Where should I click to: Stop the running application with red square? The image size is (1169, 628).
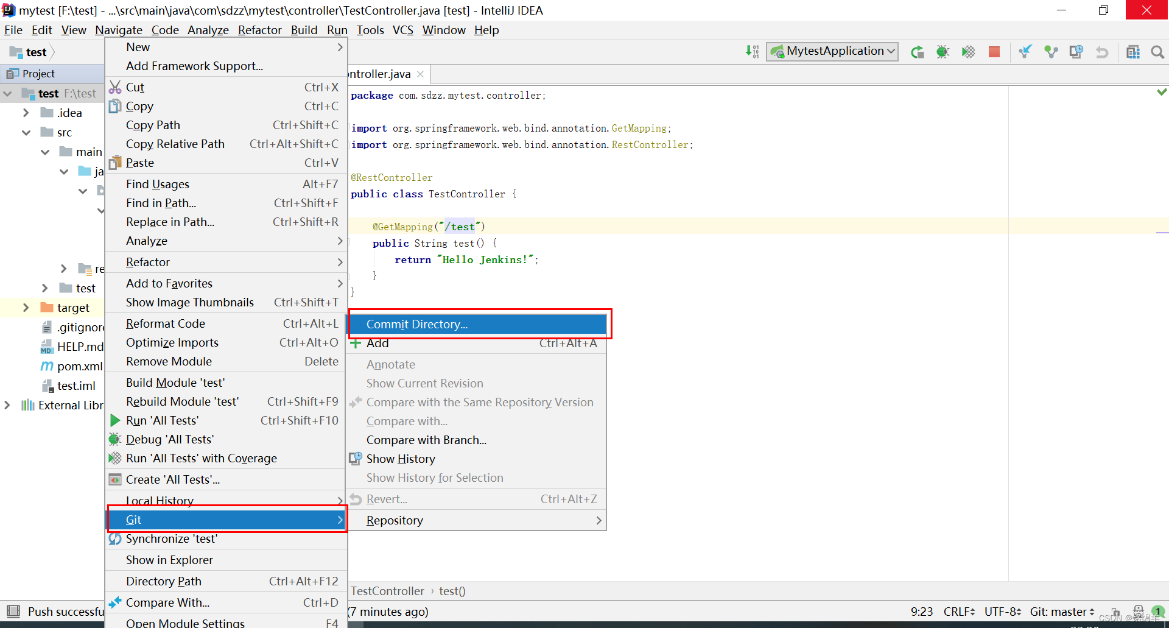pos(994,52)
